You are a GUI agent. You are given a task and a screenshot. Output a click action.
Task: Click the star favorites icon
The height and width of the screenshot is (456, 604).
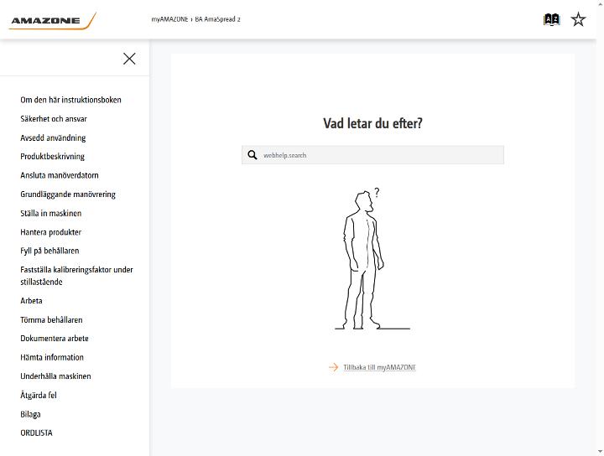(x=578, y=19)
